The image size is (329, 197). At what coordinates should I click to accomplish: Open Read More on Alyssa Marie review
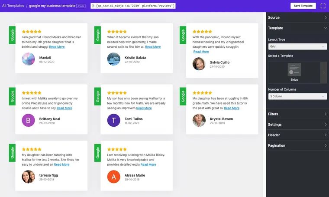click(x=148, y=164)
